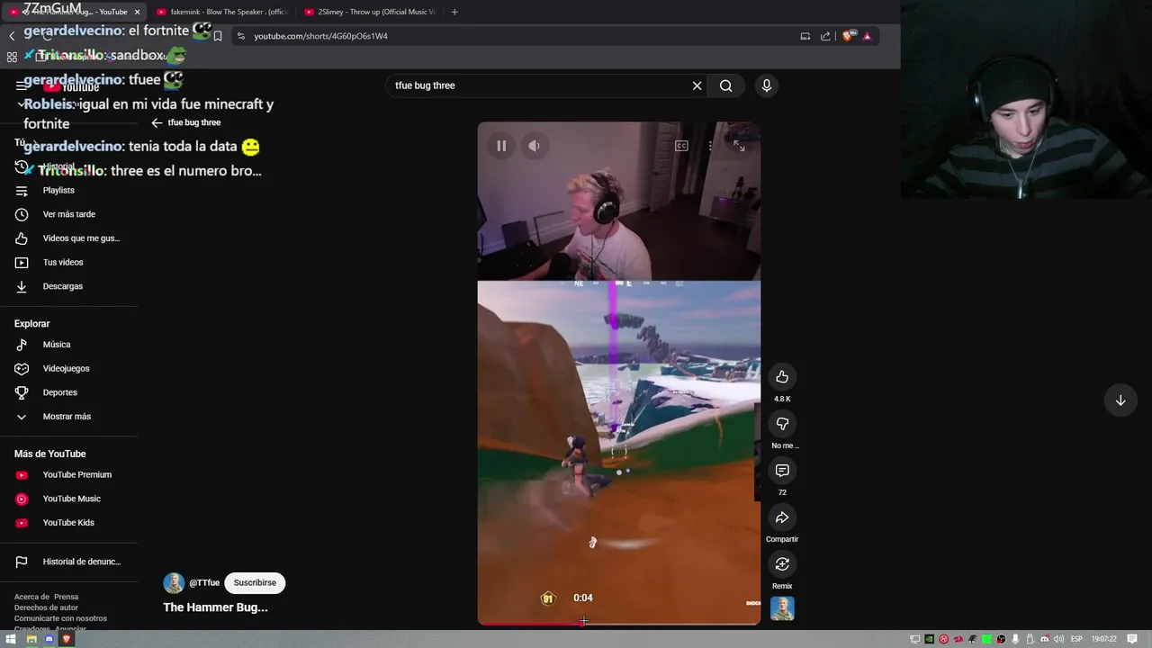
Task: Open the File Explorer taskbar icon
Action: (x=31, y=639)
